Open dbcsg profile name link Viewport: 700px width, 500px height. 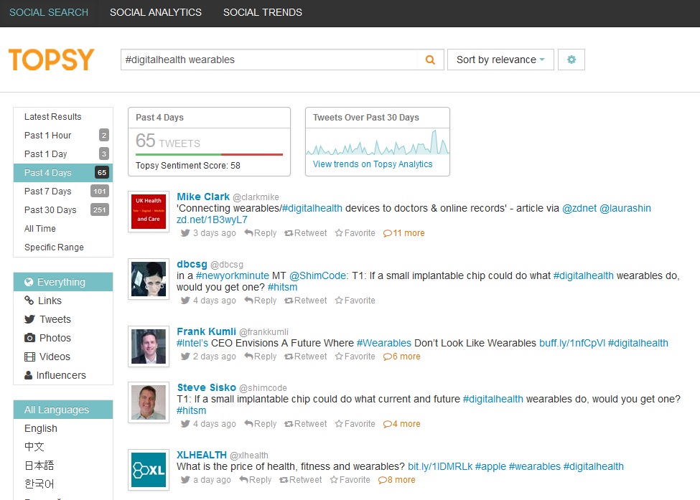point(192,264)
